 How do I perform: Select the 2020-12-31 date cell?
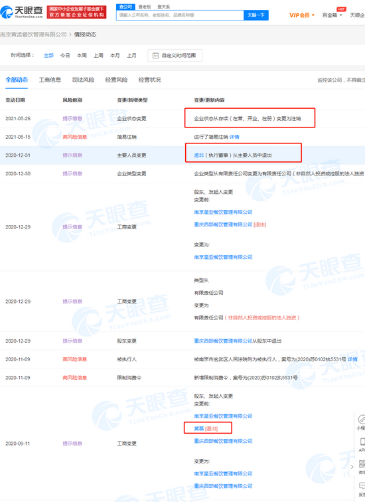[18, 155]
